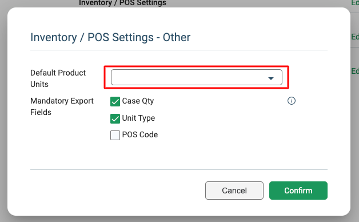Enable the POS Code checkbox

pyautogui.click(x=115, y=135)
